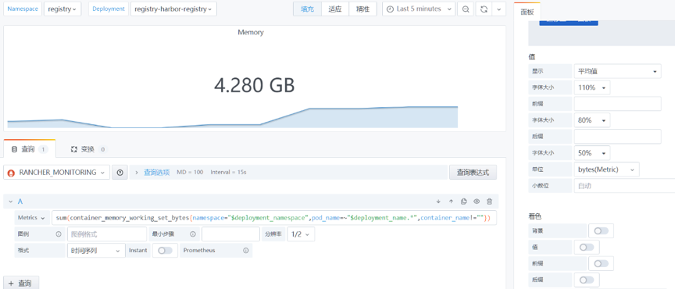Click the 查询表达式 button

tap(473, 173)
